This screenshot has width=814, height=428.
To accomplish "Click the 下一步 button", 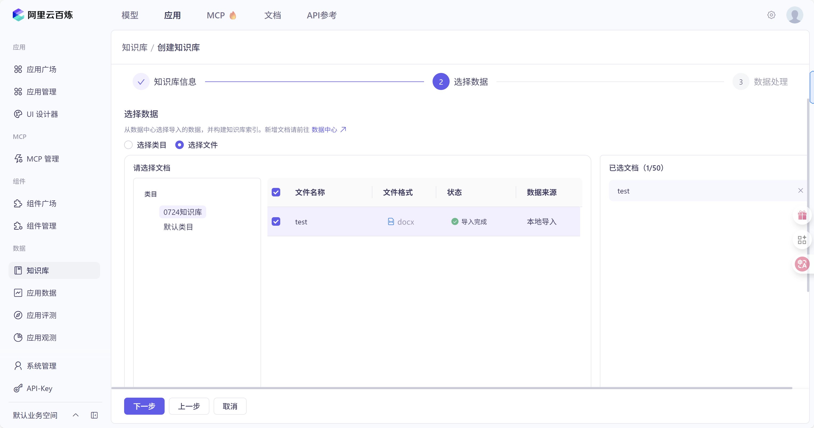I will pos(144,406).
